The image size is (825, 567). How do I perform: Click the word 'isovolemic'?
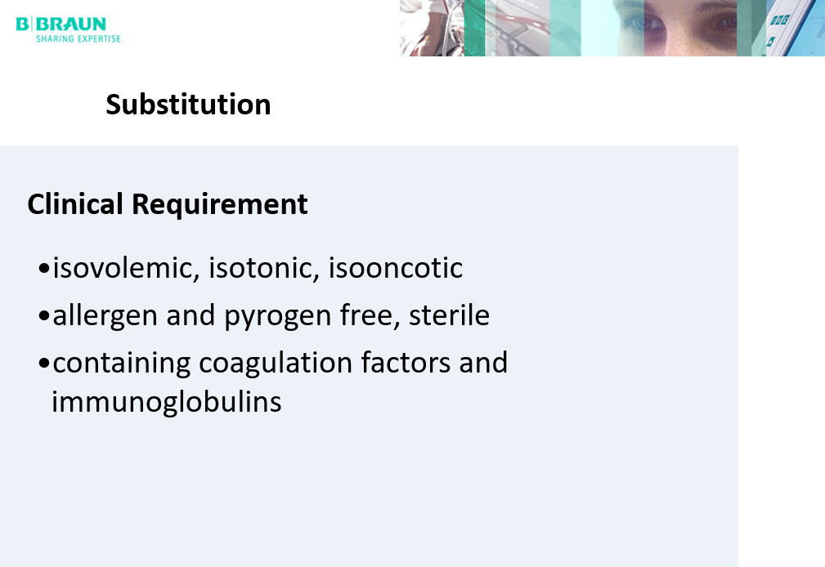tap(127, 268)
